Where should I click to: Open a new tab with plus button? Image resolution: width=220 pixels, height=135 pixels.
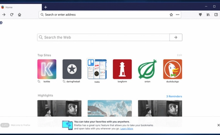pyautogui.click(x=46, y=7)
